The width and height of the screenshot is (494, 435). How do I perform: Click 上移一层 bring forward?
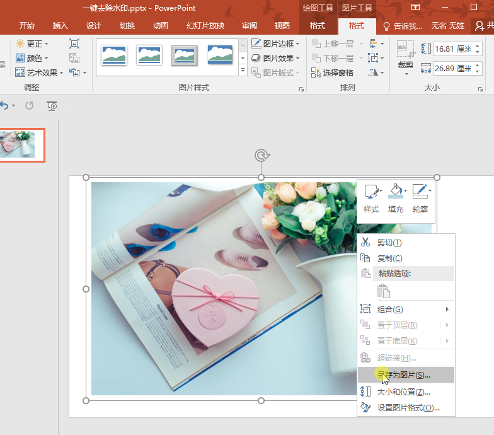[x=333, y=43]
